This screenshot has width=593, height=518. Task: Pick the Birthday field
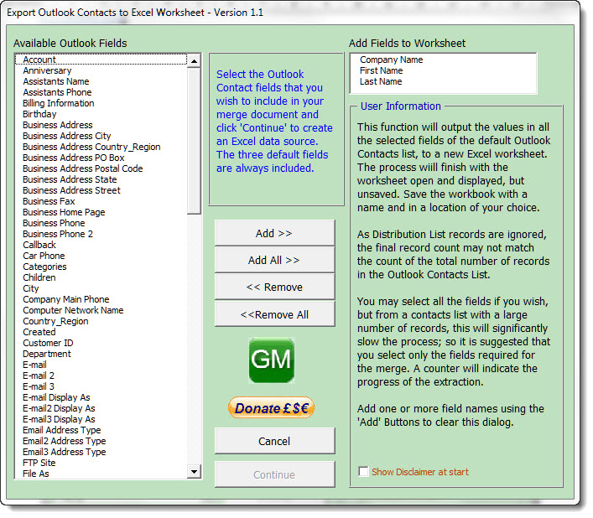pyautogui.click(x=101, y=114)
